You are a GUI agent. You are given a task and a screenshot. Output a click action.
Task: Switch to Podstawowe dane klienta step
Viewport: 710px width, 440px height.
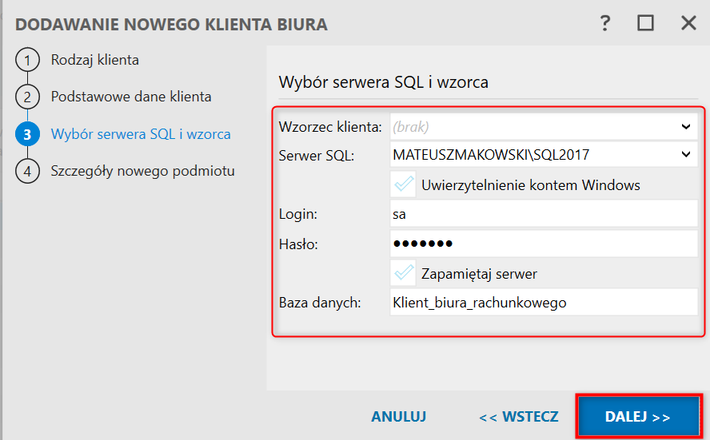[131, 97]
